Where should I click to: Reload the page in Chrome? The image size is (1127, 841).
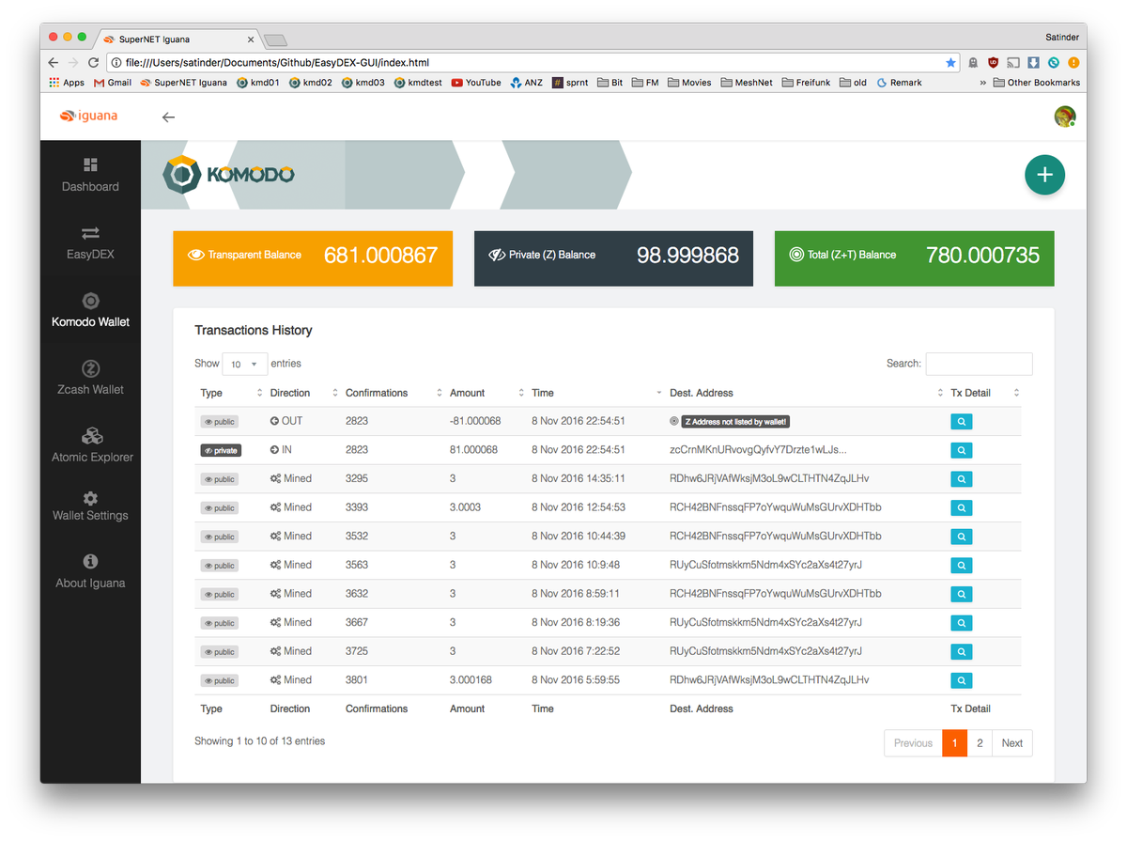click(x=93, y=62)
